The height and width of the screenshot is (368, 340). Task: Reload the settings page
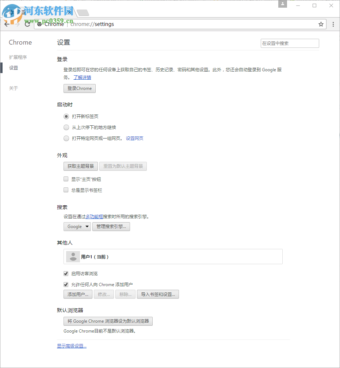(27, 24)
